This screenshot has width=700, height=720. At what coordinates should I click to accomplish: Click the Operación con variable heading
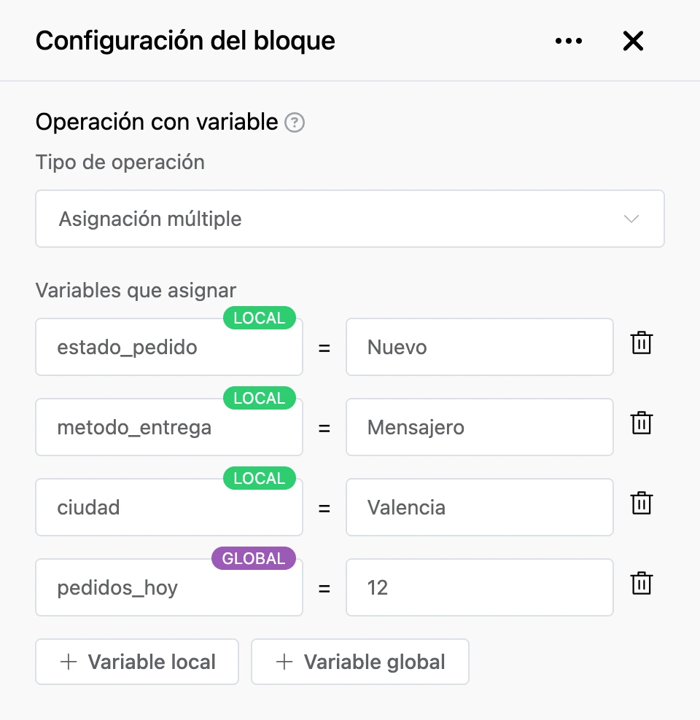pyautogui.click(x=157, y=122)
